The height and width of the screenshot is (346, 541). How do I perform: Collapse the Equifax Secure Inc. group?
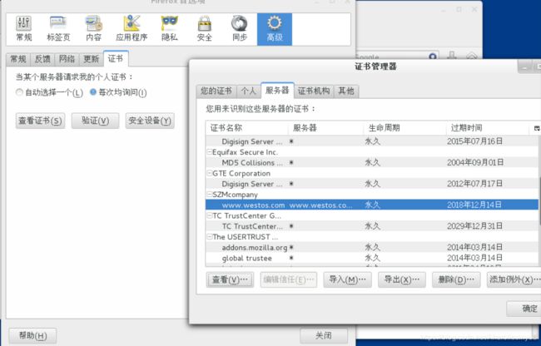[209, 152]
